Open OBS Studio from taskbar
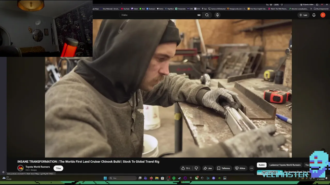This screenshot has height=185, width=330. coord(168,178)
